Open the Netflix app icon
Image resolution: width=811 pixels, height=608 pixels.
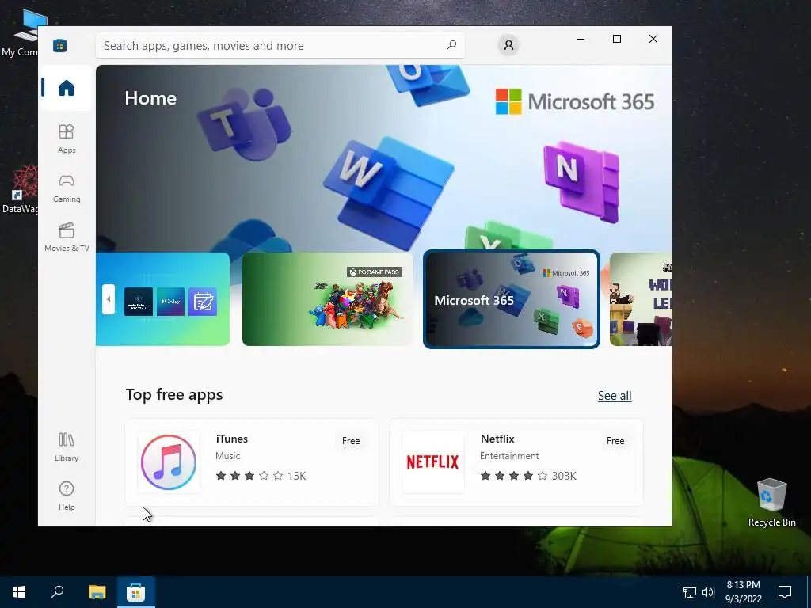pos(433,462)
